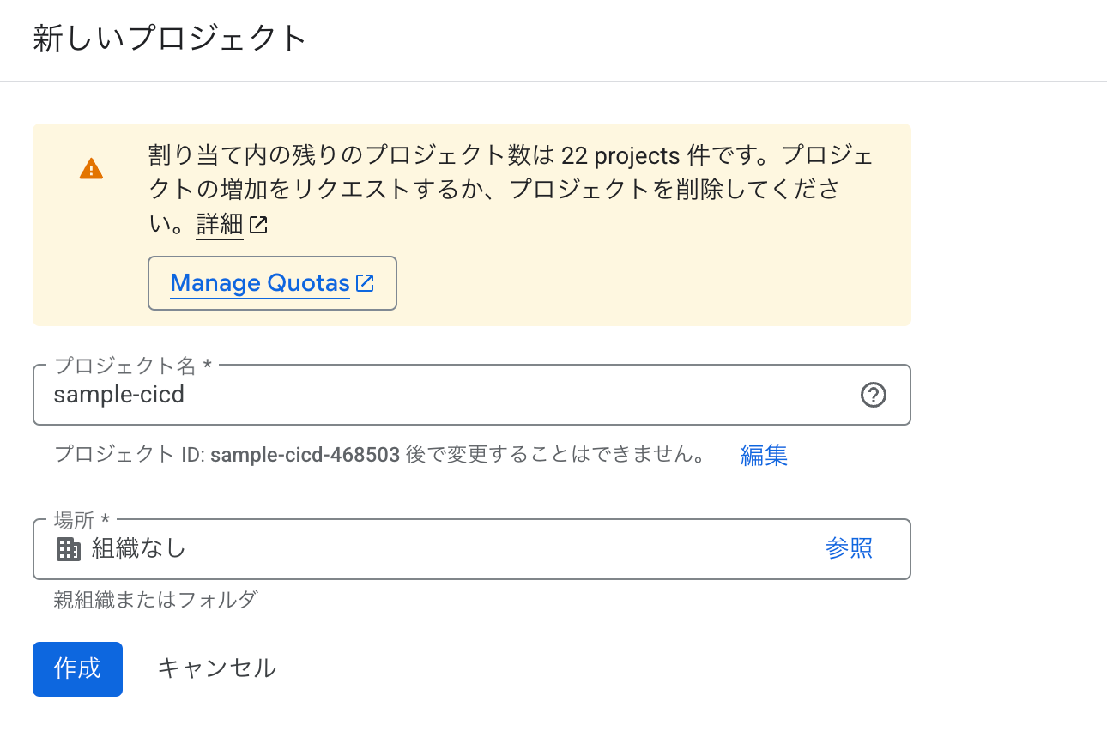Screen dimensions: 1107x738
Task: Click the 後で変更することはできません notice text
Action: pos(556,455)
